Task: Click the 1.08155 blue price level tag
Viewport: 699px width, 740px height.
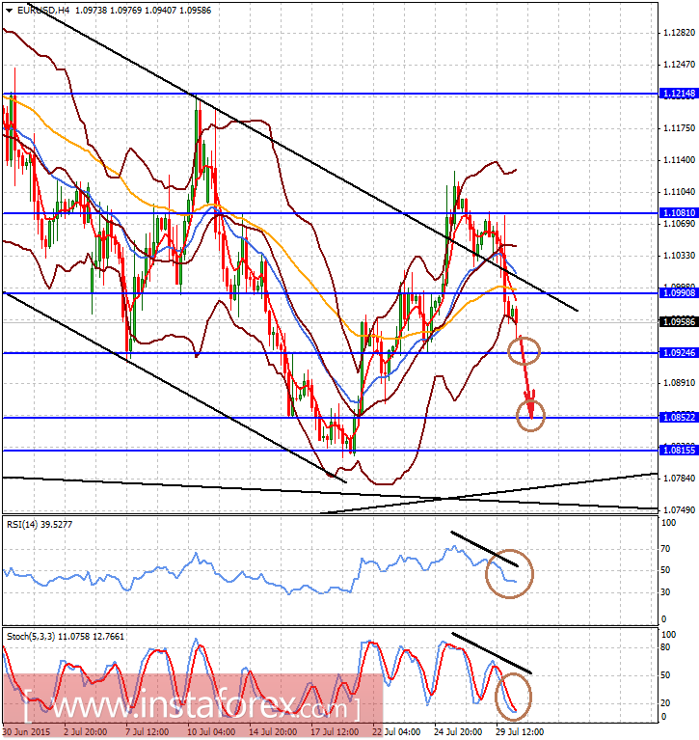Action: click(679, 451)
